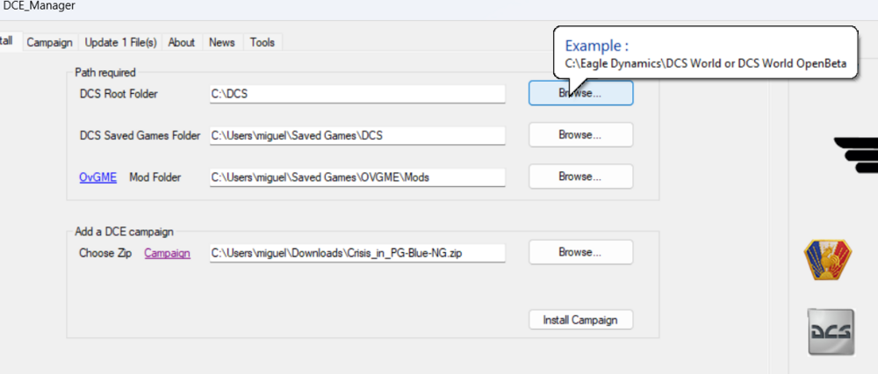Browse for the DCS Saved Games Folder
The width and height of the screenshot is (878, 374).
pos(580,135)
